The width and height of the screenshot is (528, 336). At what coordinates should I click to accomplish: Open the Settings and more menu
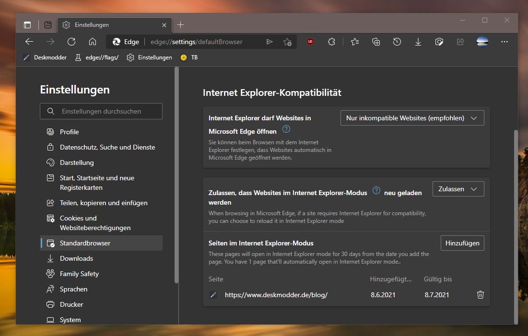(x=504, y=42)
